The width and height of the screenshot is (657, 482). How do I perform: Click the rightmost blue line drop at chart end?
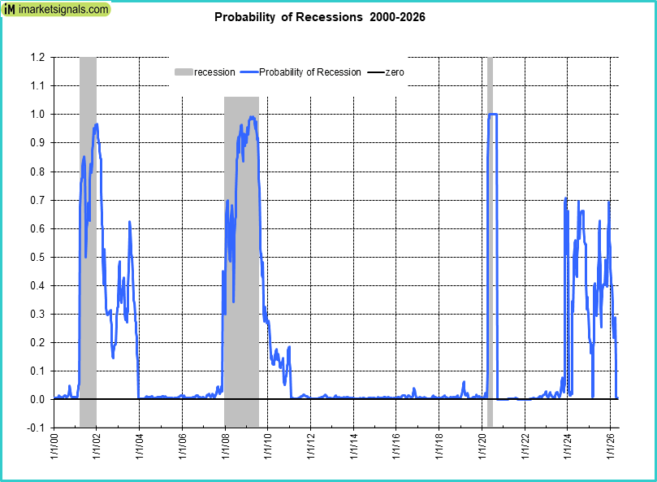pyautogui.click(x=616, y=358)
